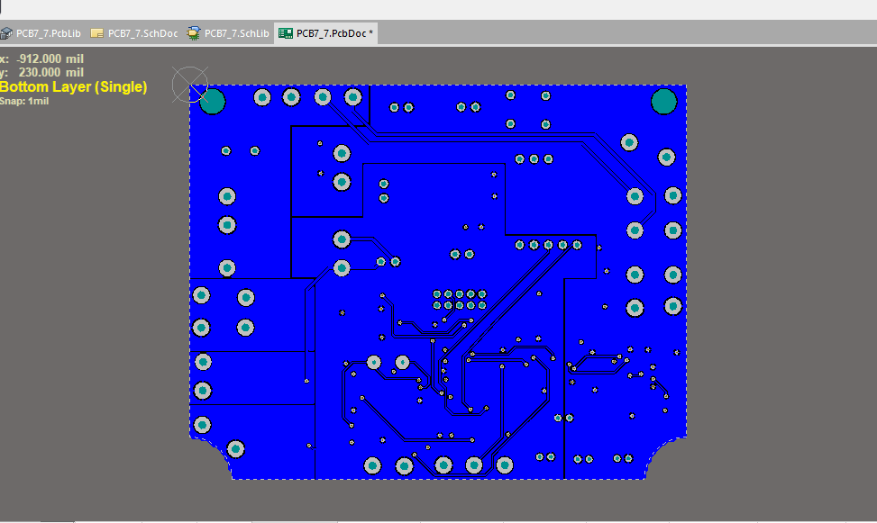Screen dimensions: 877x523
Task: Select the large teal mounting hole at board top-right
Action: [x=664, y=100]
